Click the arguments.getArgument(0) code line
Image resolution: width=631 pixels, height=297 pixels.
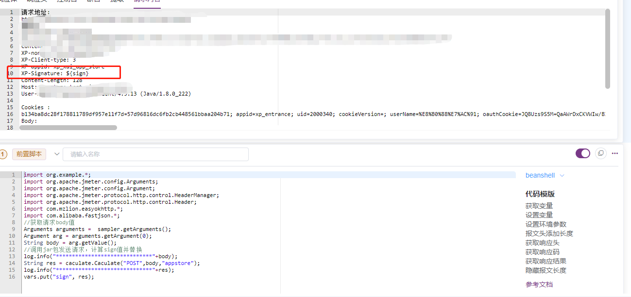coord(88,236)
